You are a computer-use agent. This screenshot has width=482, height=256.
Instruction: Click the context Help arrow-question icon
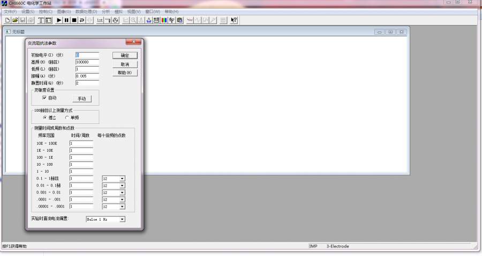tap(234, 20)
